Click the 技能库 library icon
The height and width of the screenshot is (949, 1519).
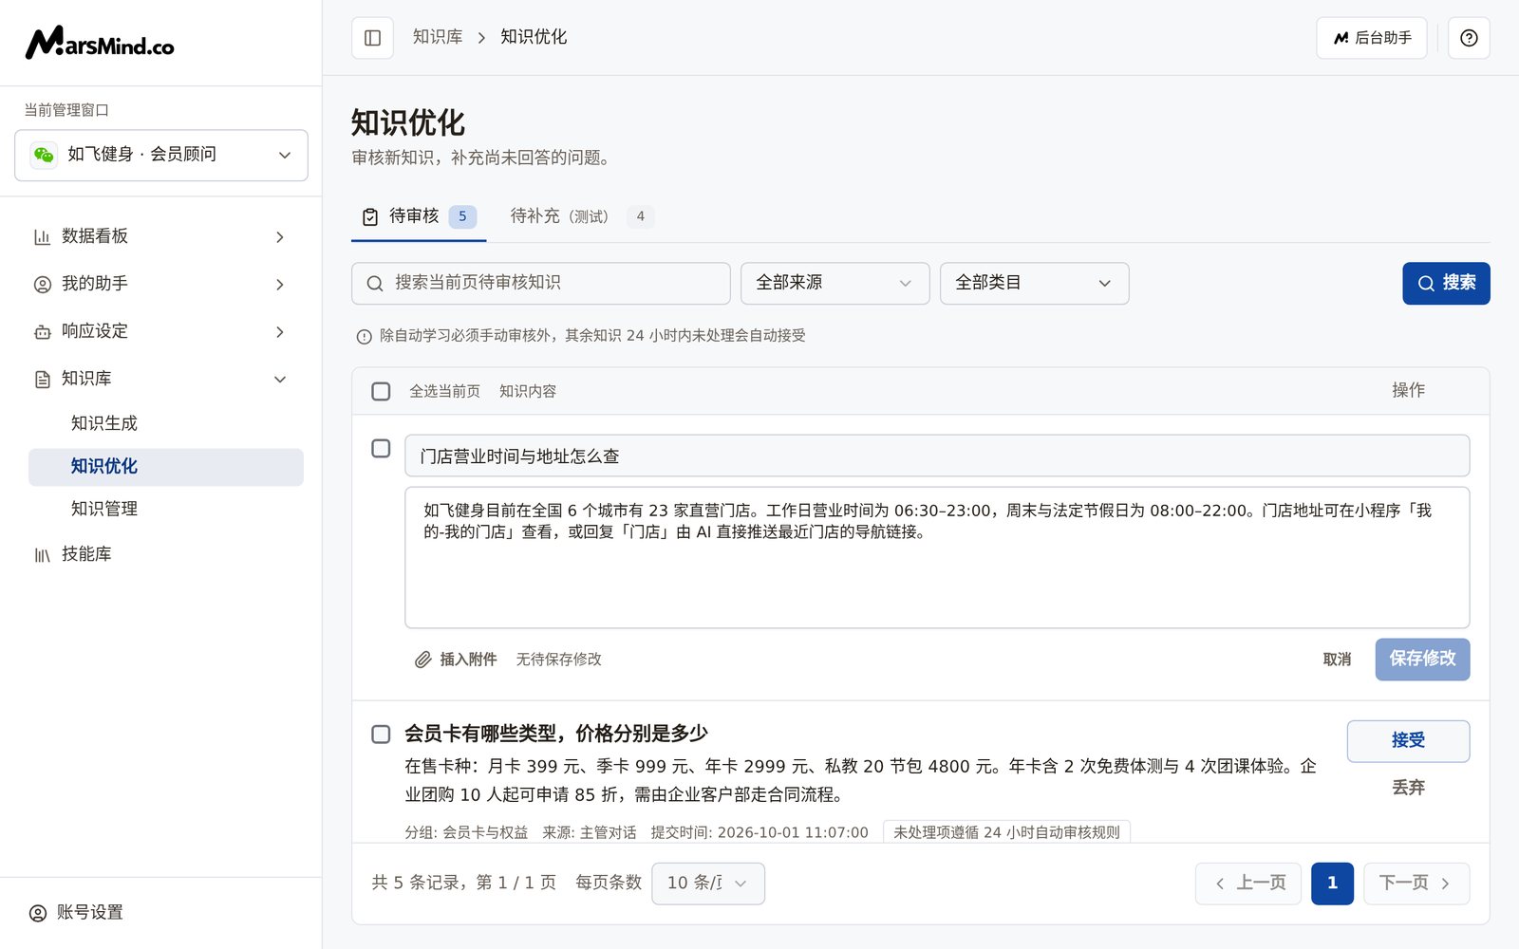coord(42,554)
